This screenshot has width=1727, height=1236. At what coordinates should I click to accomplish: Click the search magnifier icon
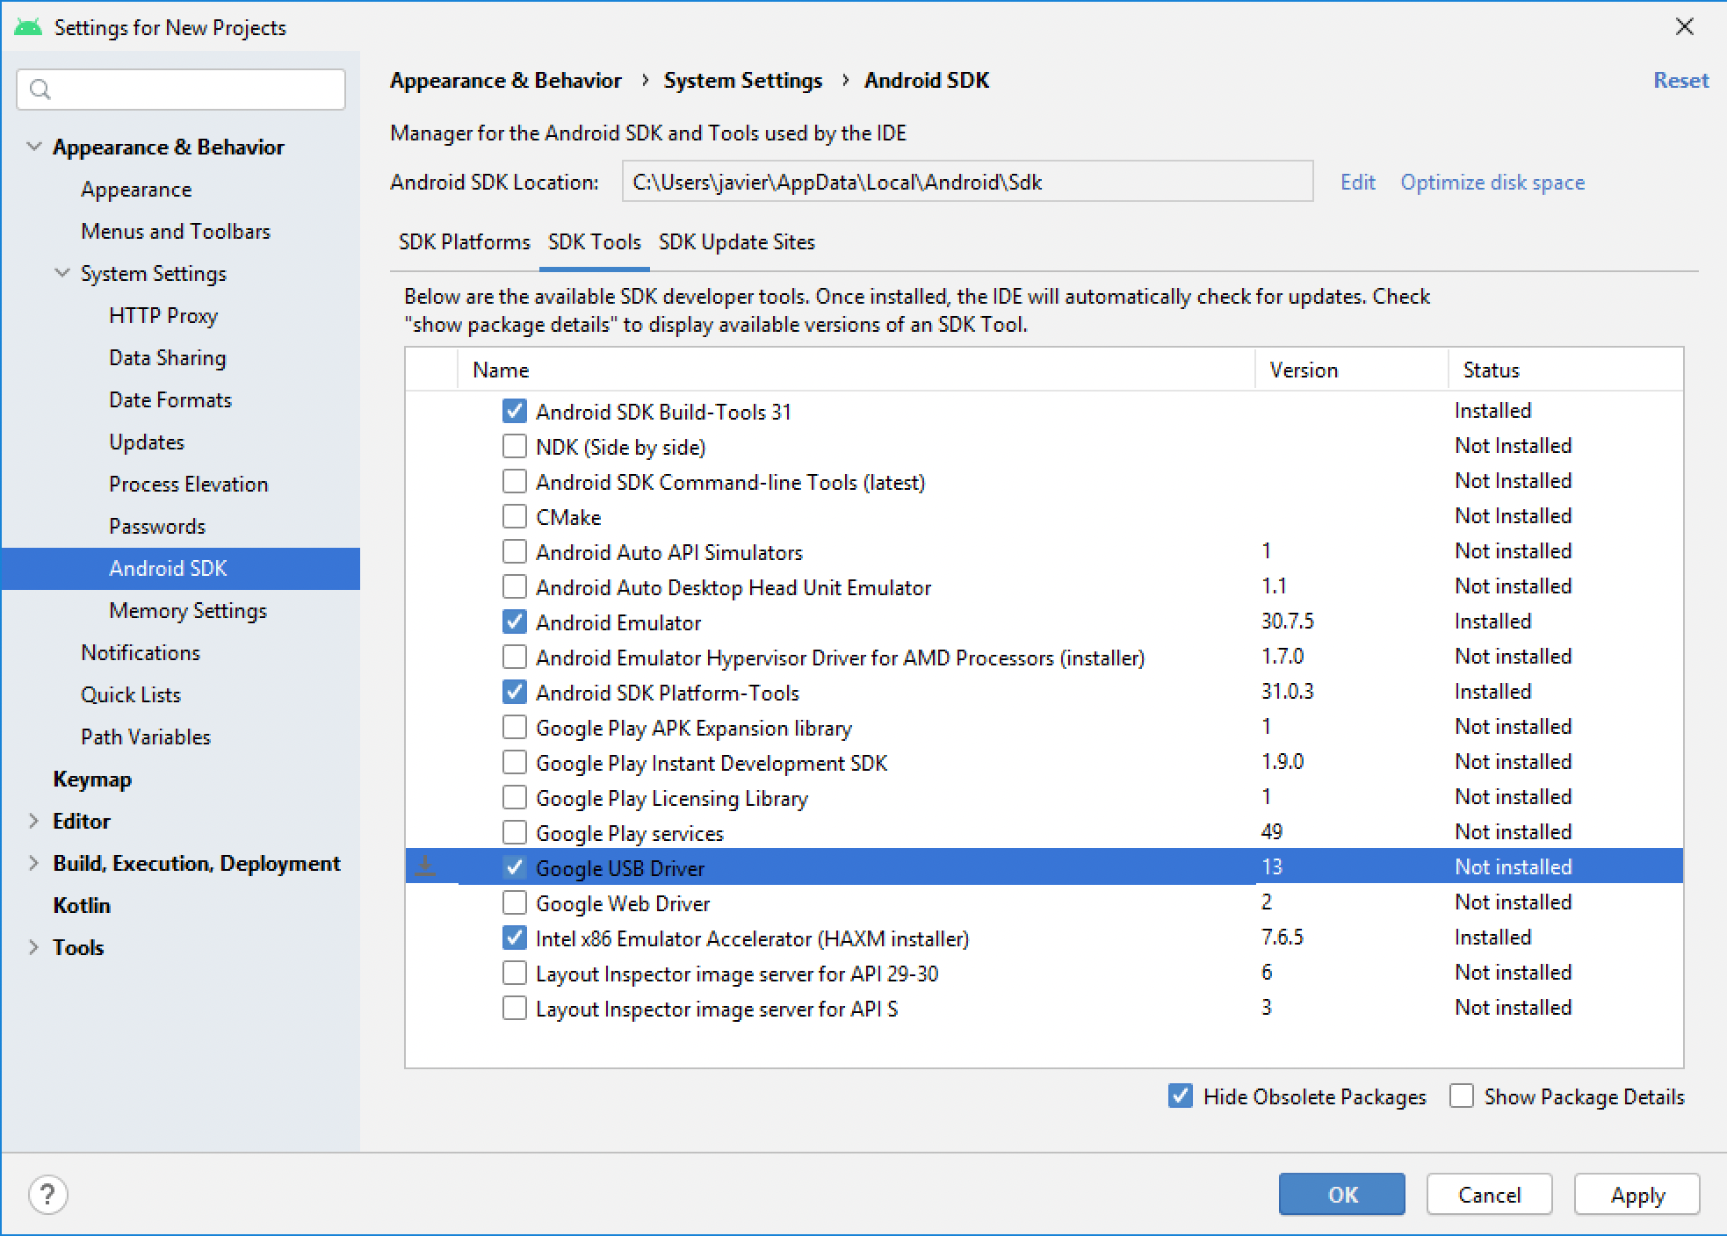tap(40, 89)
